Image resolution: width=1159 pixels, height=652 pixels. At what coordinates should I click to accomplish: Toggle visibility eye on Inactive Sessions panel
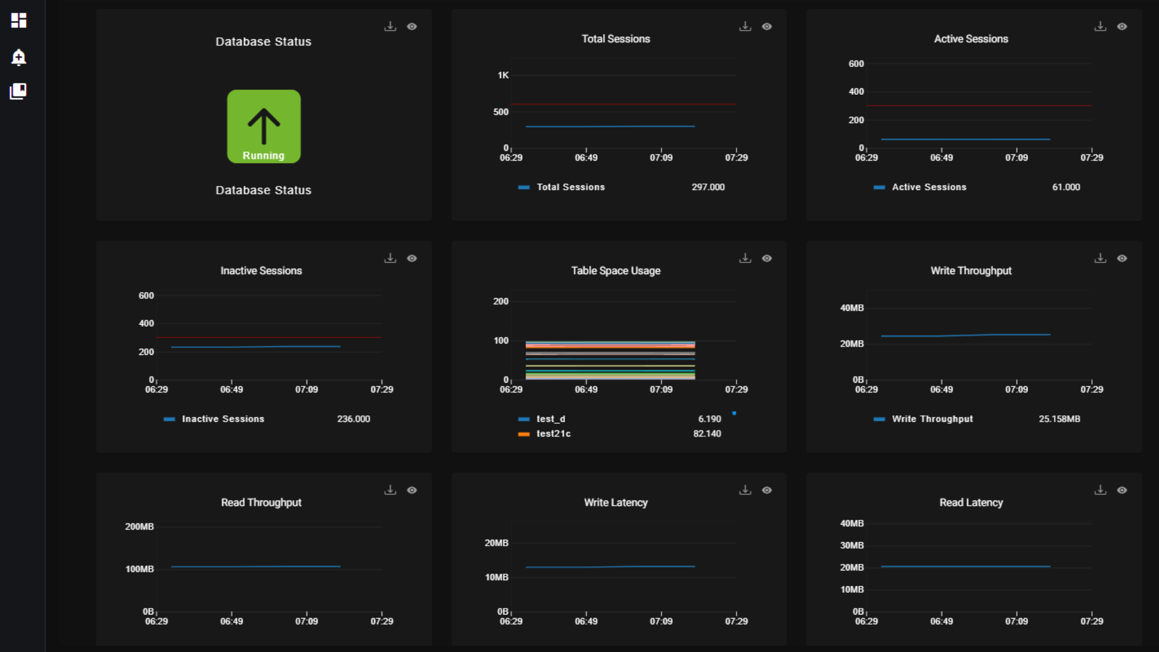point(412,258)
